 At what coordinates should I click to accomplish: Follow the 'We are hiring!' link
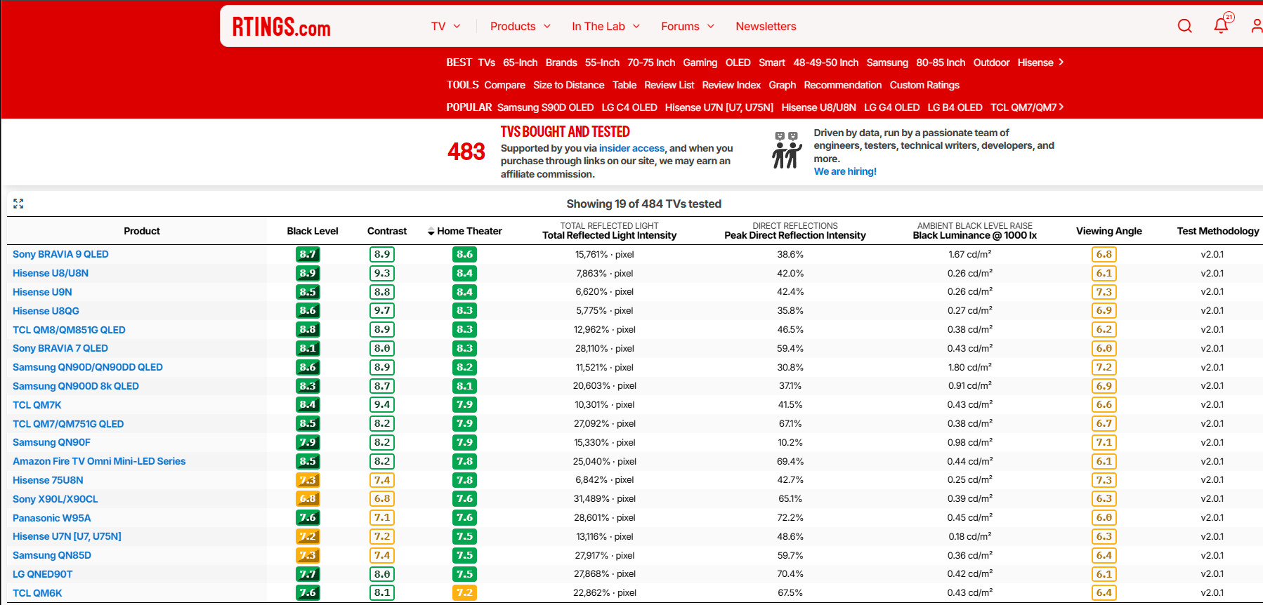(x=845, y=171)
